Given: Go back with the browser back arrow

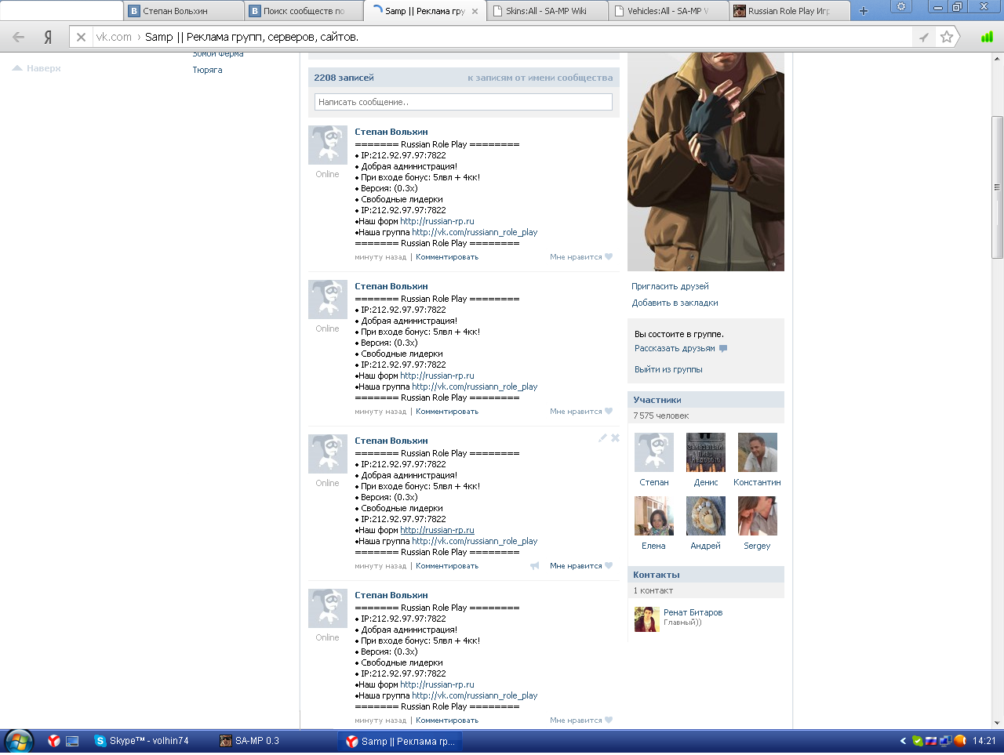Looking at the screenshot, I should point(19,37).
